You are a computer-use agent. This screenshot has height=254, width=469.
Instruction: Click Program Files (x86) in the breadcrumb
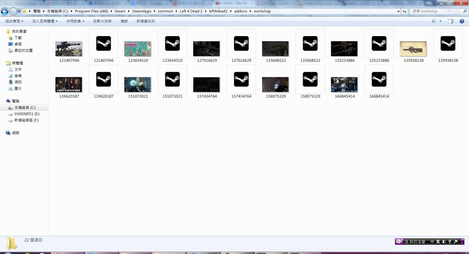tap(91, 11)
